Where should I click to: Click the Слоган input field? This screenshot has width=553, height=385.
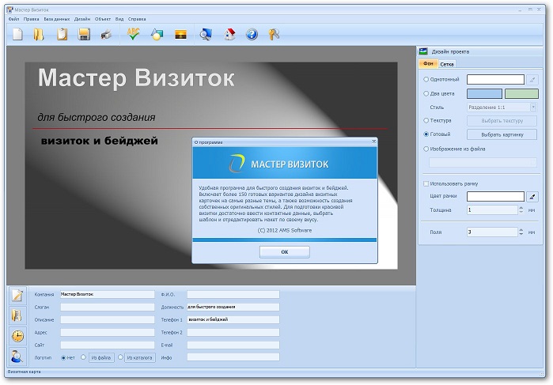coord(108,307)
